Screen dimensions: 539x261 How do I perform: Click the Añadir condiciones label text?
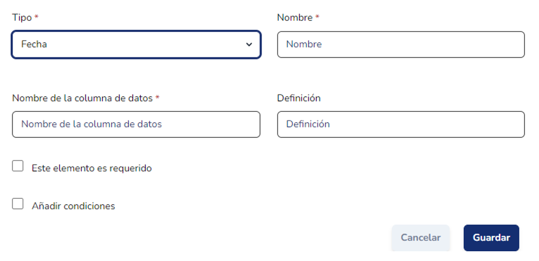point(73,206)
